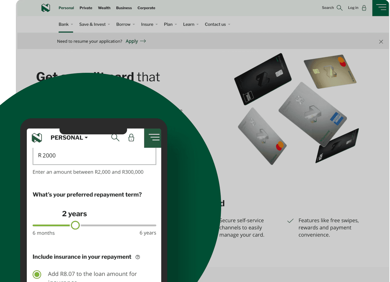Click the repayment term slider handle

coord(75,225)
